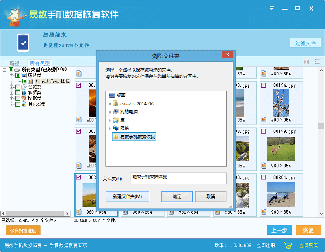The height and width of the screenshot is (252, 325).
Task: Click 新建文件夹(M) button
Action: (128, 196)
